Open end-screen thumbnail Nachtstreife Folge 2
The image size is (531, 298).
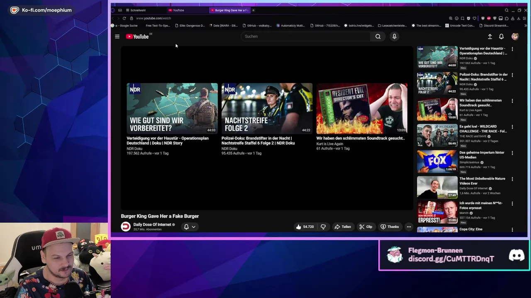click(267, 108)
